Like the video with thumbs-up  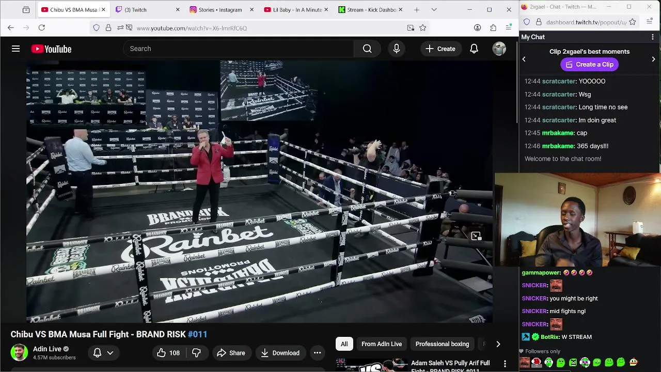(x=168, y=353)
